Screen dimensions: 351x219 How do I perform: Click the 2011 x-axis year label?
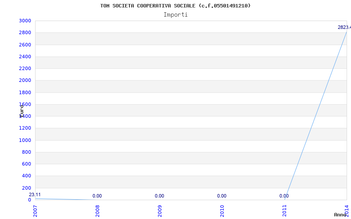pyautogui.click(x=284, y=211)
